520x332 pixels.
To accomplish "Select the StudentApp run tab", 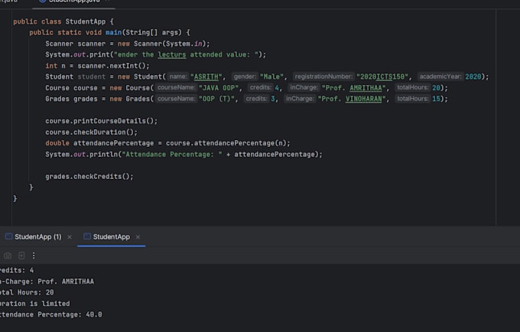I will click(x=107, y=237).
